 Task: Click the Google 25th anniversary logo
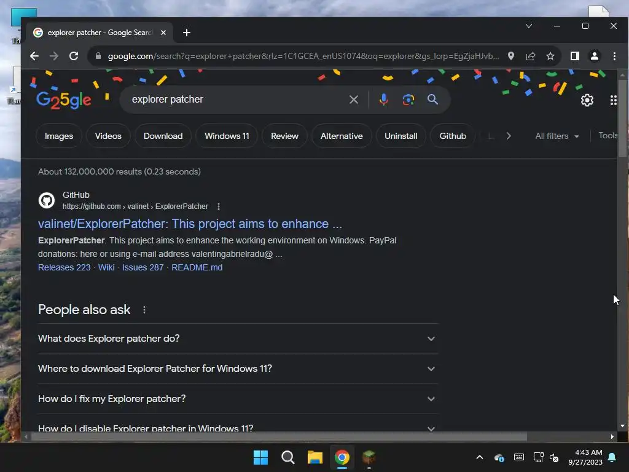64,100
